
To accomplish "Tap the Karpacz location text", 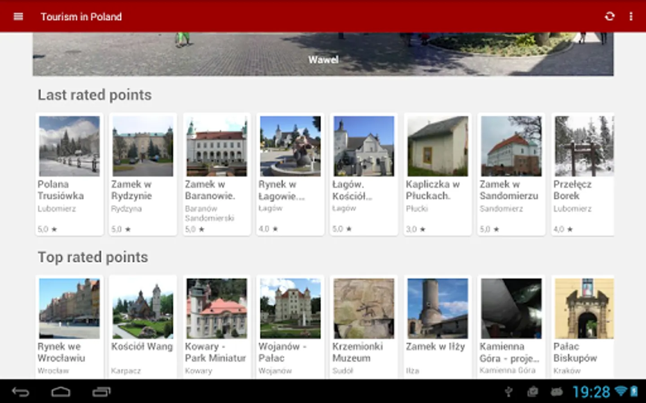I will 126,371.
